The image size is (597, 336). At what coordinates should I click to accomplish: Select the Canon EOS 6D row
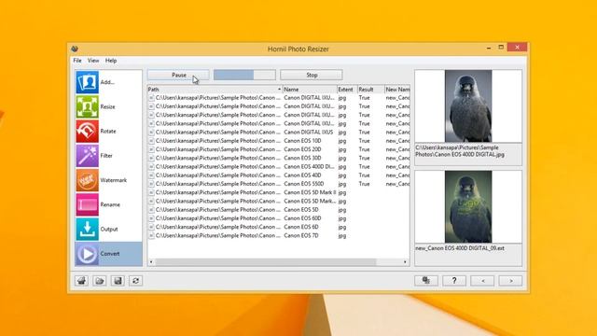[x=279, y=227]
